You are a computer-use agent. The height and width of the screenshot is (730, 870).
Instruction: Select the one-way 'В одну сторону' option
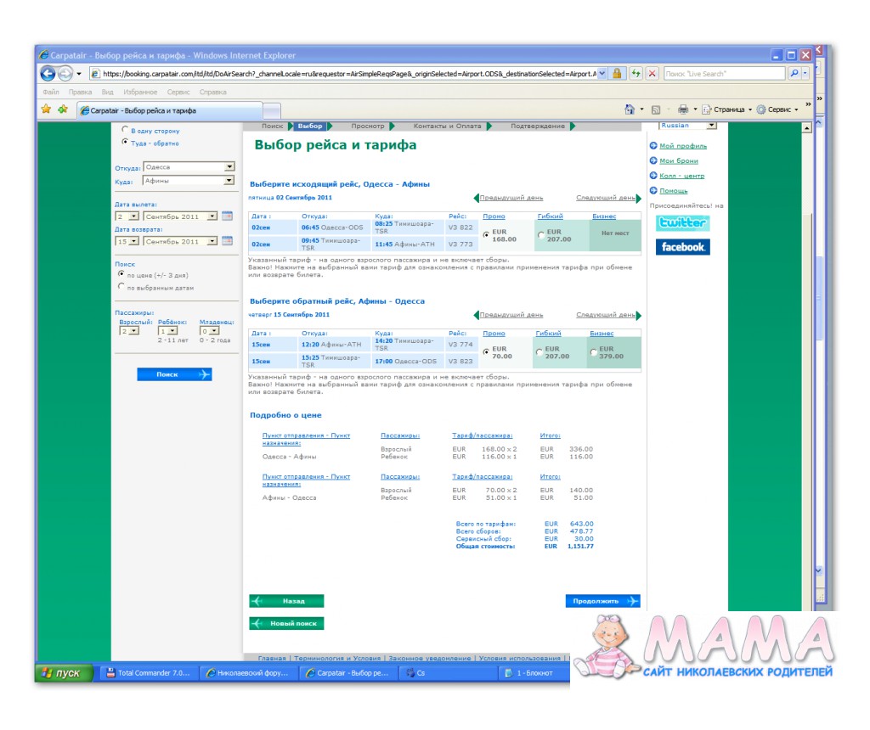tap(126, 131)
